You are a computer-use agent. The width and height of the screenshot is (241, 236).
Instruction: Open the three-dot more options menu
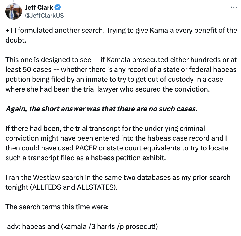coord(234,7)
